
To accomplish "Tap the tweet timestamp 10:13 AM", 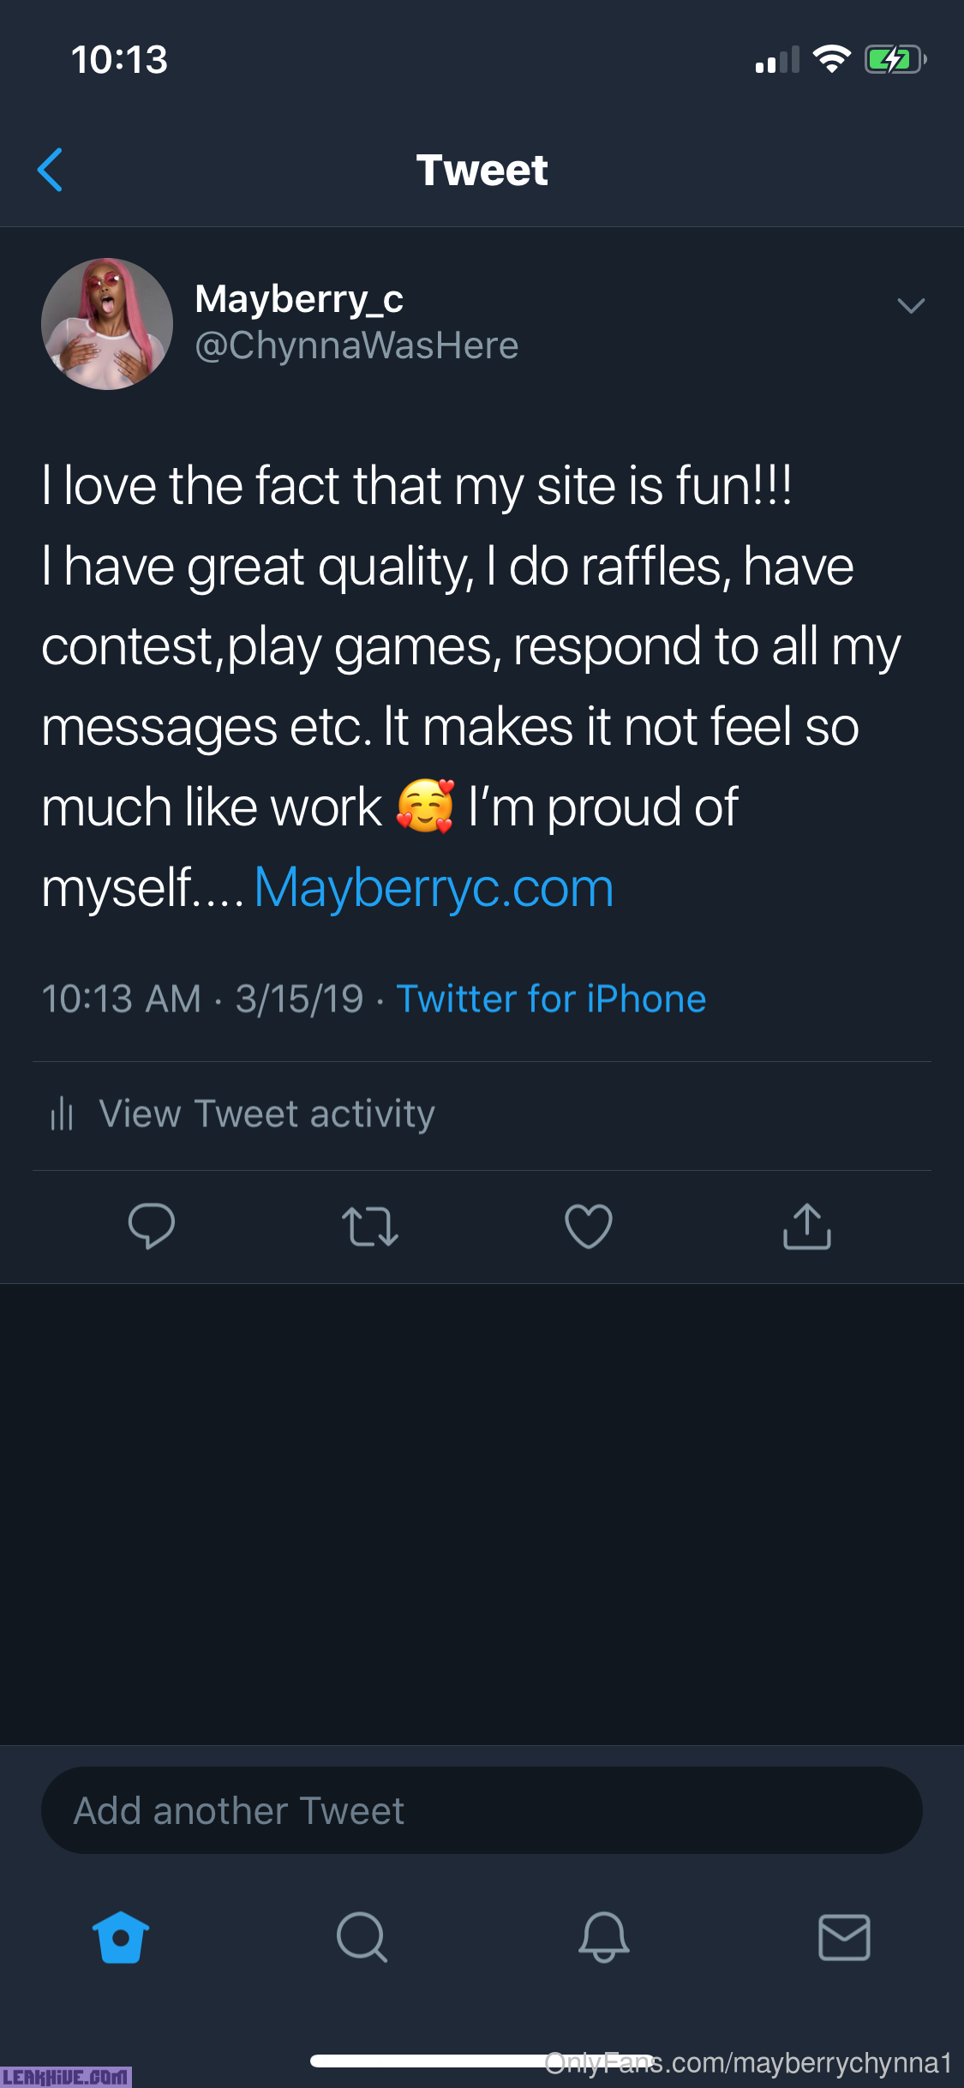I will (122, 999).
